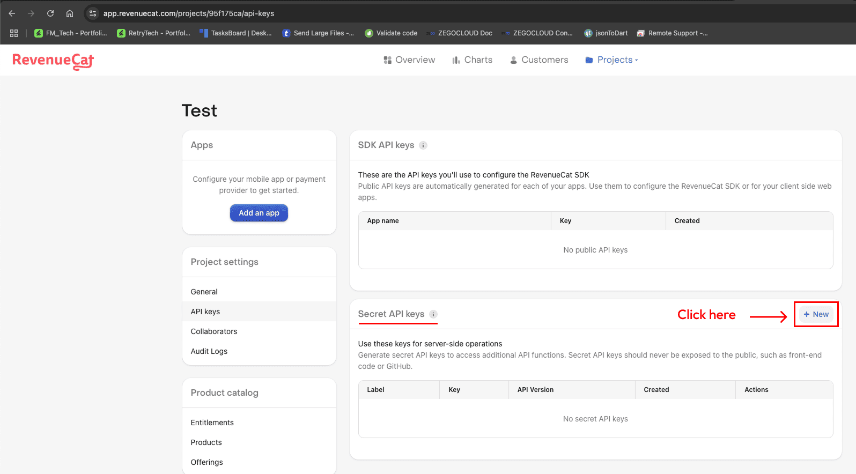The height and width of the screenshot is (474, 856).
Task: Click the browser home icon
Action: 70,13
